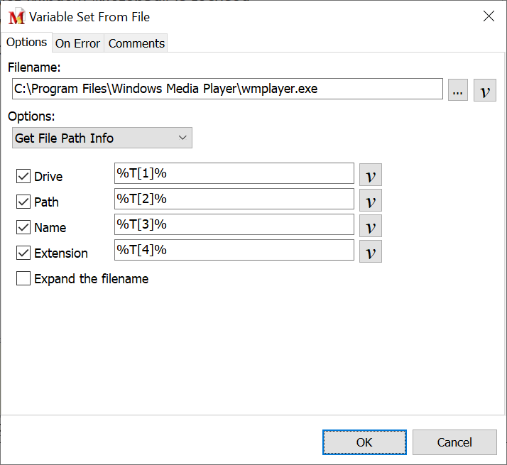The width and height of the screenshot is (507, 465).
Task: Click into the Filename text field
Action: tap(227, 89)
